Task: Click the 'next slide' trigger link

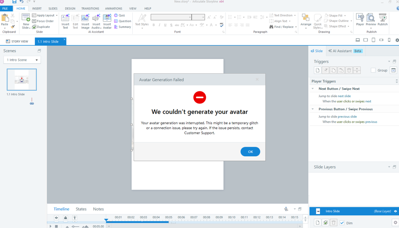Action: tap(344, 96)
